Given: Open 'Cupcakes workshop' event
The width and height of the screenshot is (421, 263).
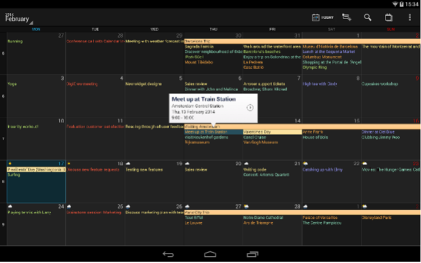Looking at the screenshot, I should coord(380,84).
